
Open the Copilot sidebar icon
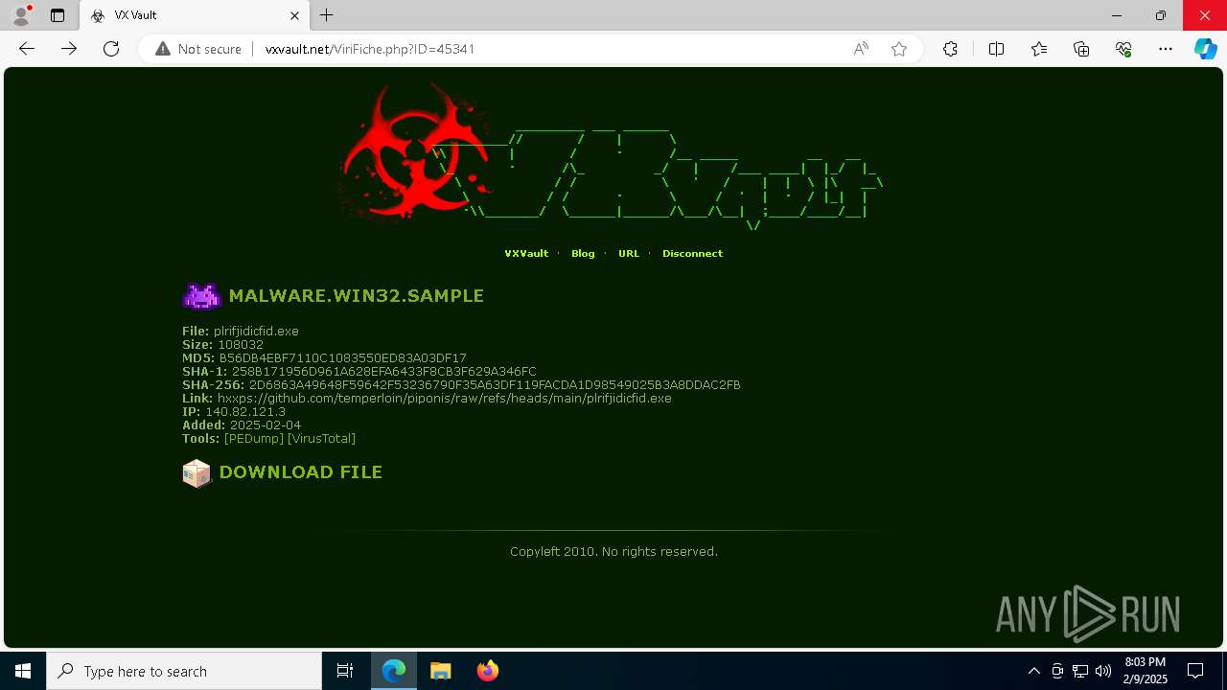point(1205,49)
